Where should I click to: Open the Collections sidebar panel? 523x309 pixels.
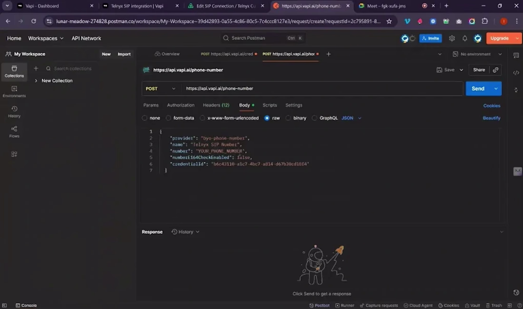(14, 71)
